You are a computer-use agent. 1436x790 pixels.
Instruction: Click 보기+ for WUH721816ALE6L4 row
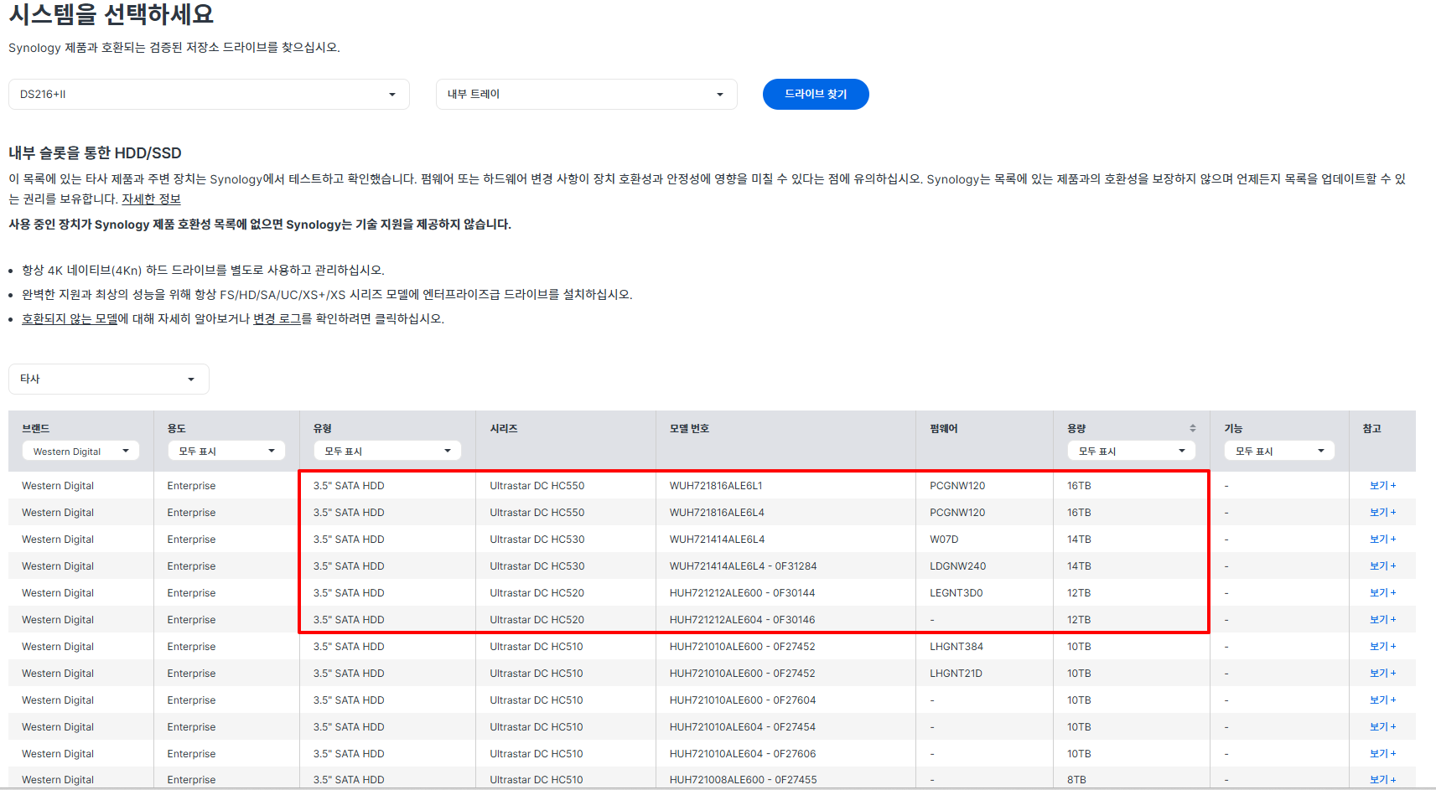1382,512
